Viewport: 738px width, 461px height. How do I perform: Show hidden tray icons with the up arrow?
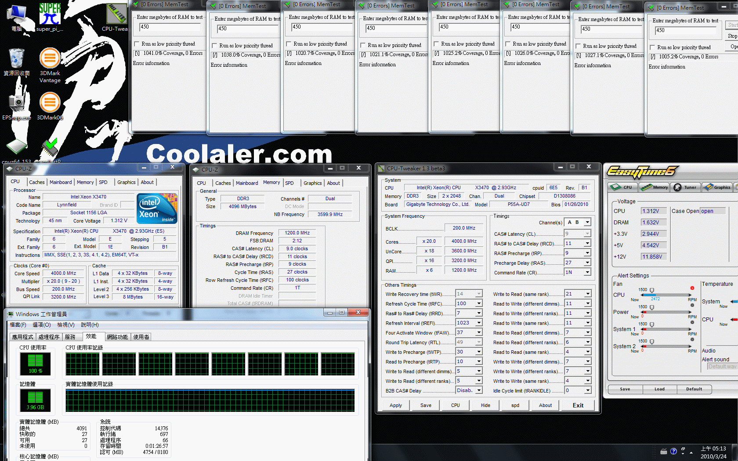click(x=691, y=452)
